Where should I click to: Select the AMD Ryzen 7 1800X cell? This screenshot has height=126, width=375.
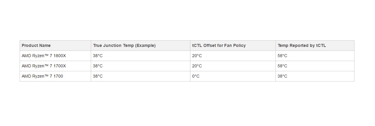[55, 56]
